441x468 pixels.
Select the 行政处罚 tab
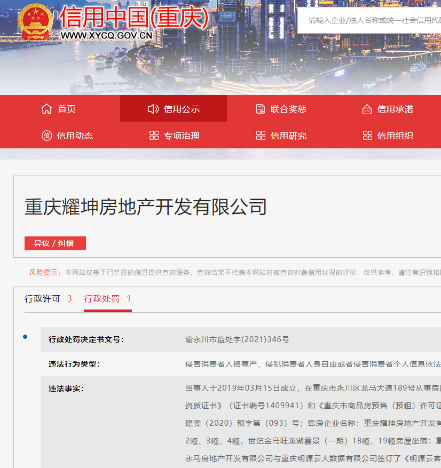(102, 299)
